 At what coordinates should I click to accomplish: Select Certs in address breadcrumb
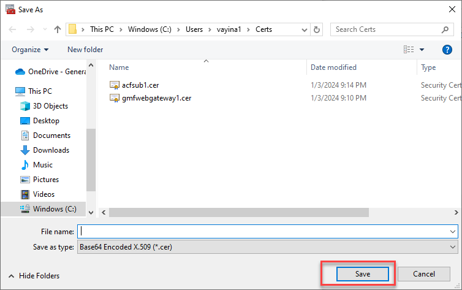pos(263,29)
